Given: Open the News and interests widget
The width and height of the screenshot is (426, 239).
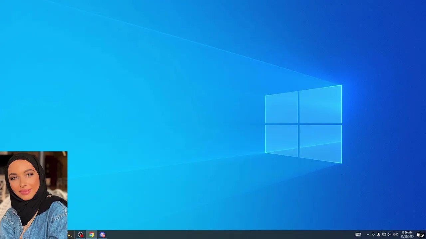Looking at the screenshot, I should click(x=358, y=235).
